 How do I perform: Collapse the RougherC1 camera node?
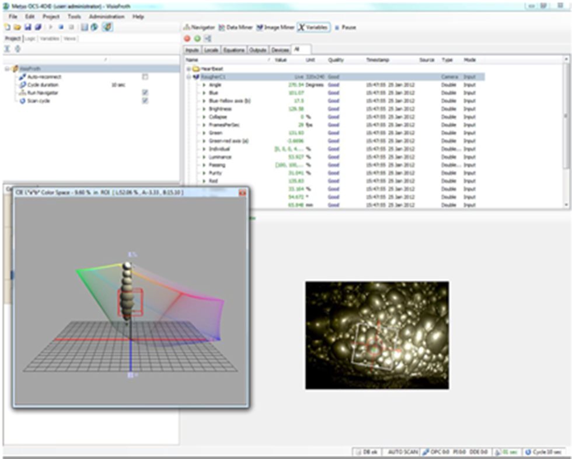[x=189, y=76]
